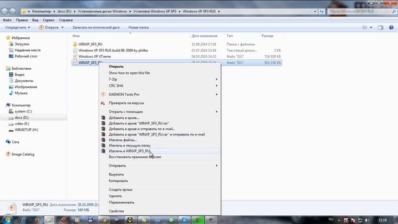This screenshot has height=224, width=398.
Task: Sort by 'Дата изменения' column header
Action: (x=205, y=36)
